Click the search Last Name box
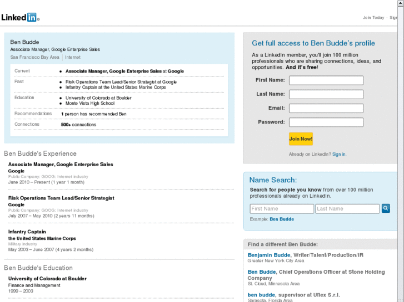 tap(347, 209)
